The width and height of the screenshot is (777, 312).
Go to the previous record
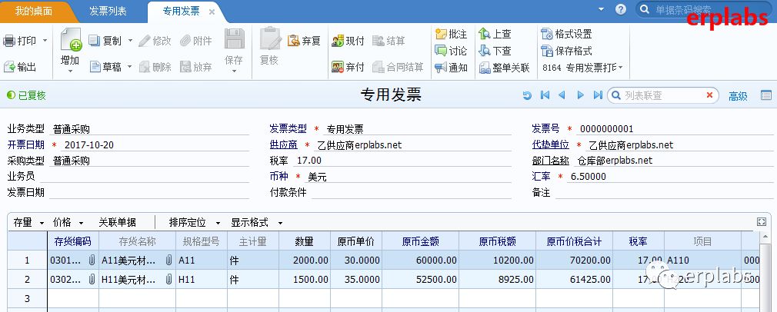562,95
